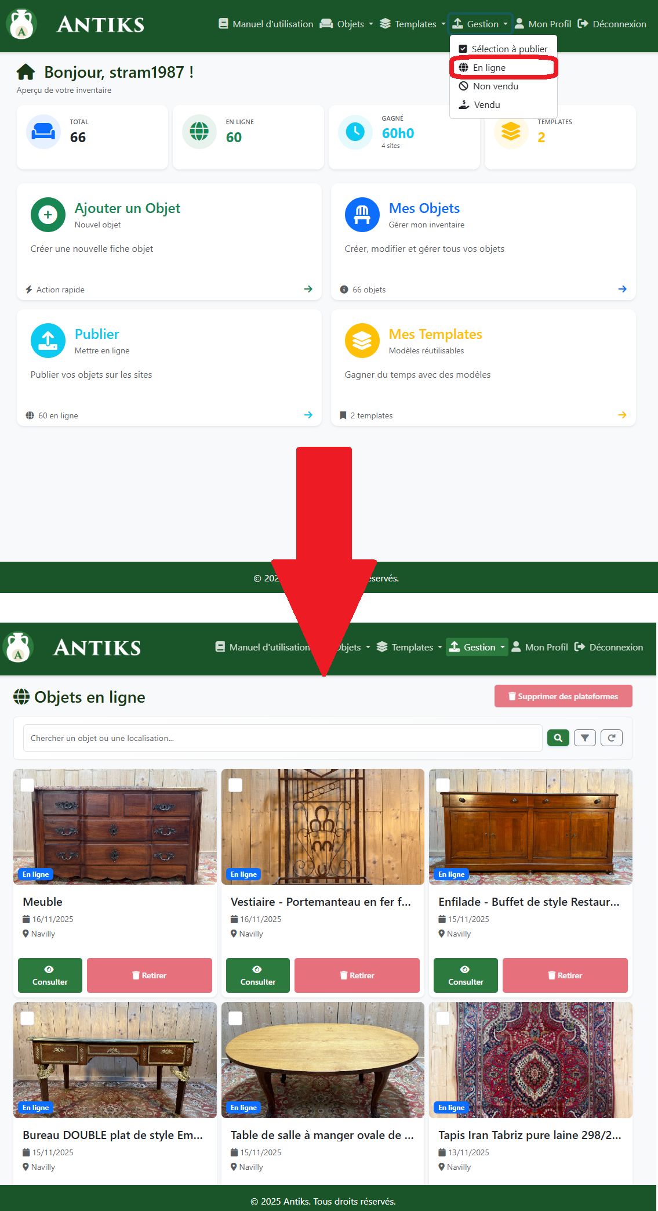The width and height of the screenshot is (658, 1211).
Task: Click the Antiks amphora logo in top header
Action: pyautogui.click(x=21, y=24)
